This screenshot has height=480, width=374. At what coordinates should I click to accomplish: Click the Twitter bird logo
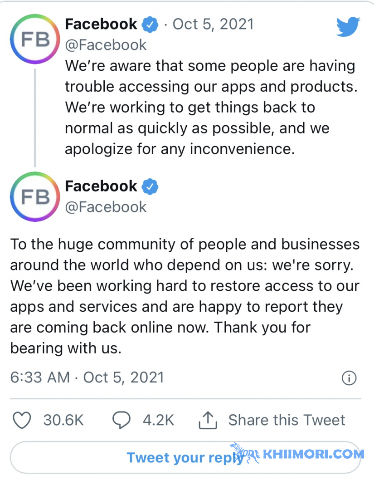point(348,27)
